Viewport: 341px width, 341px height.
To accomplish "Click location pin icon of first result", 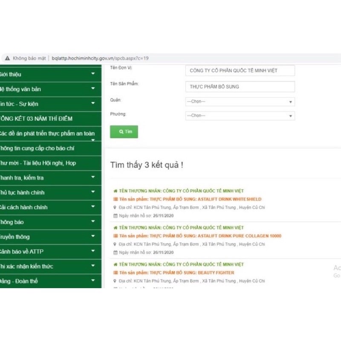I will click(115, 208).
